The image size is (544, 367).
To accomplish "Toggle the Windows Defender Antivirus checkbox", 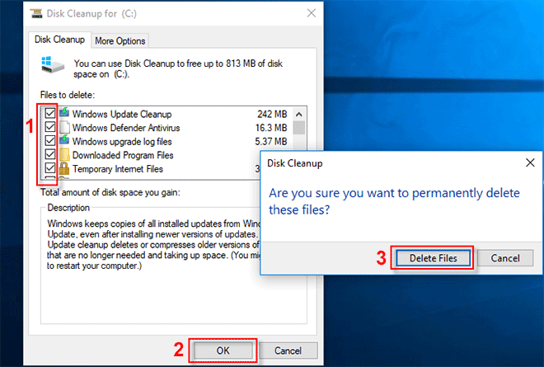I will point(50,127).
